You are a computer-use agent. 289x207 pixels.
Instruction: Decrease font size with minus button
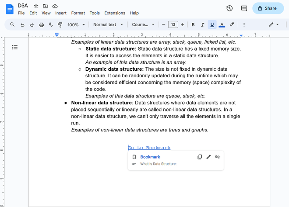tap(163, 24)
